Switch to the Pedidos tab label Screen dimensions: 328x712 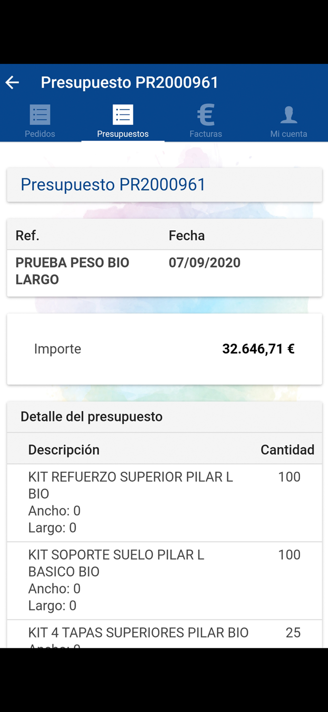coord(40,134)
